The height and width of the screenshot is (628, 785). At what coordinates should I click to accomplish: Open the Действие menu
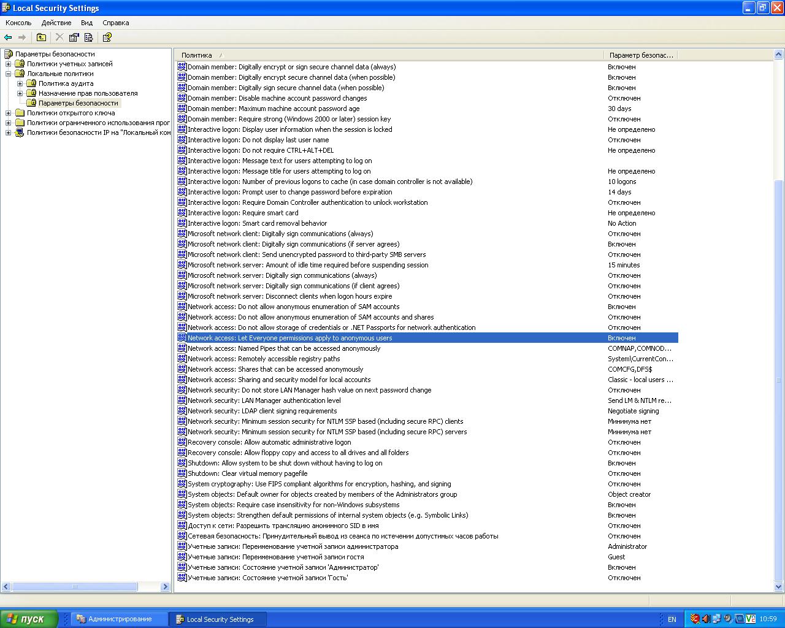[56, 23]
